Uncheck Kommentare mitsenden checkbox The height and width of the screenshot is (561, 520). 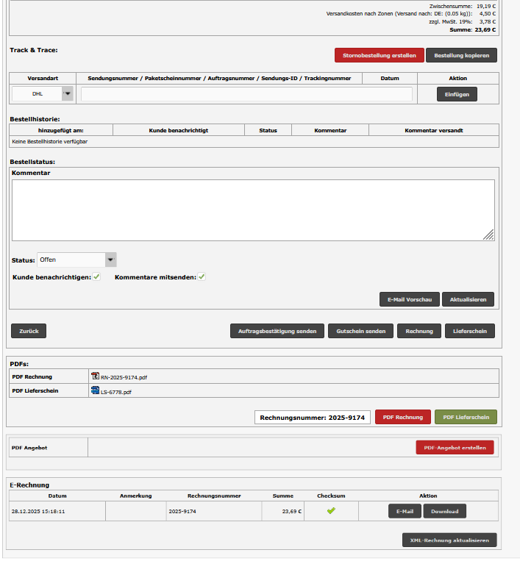pyautogui.click(x=202, y=277)
